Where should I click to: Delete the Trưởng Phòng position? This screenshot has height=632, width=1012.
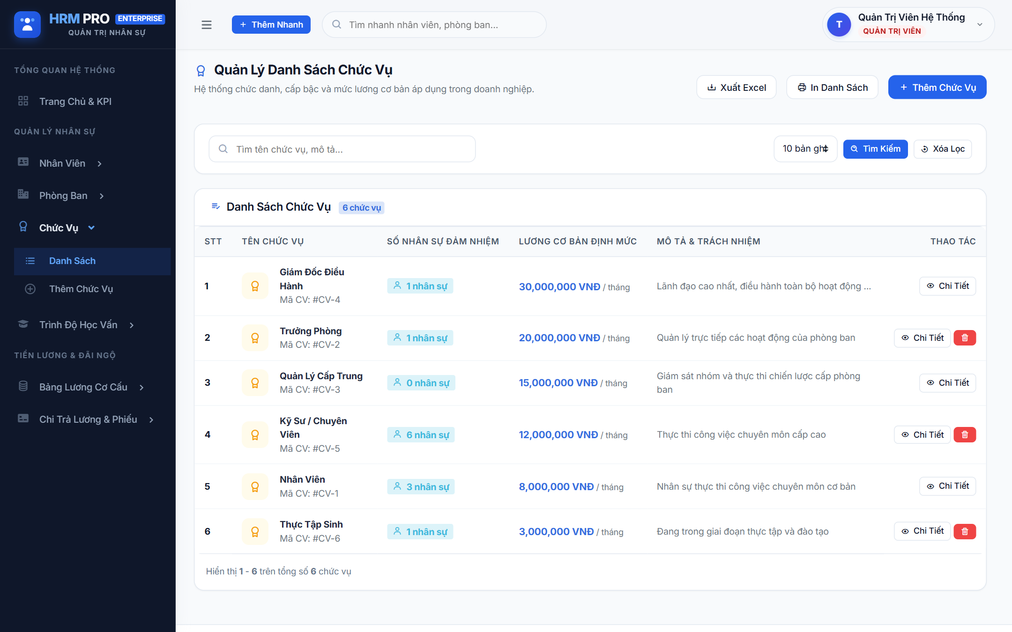[x=965, y=338]
